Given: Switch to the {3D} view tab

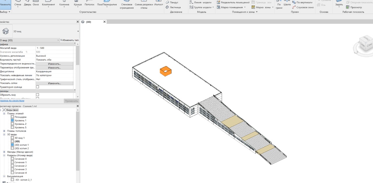Looking at the screenshot, I should [x=88, y=22].
